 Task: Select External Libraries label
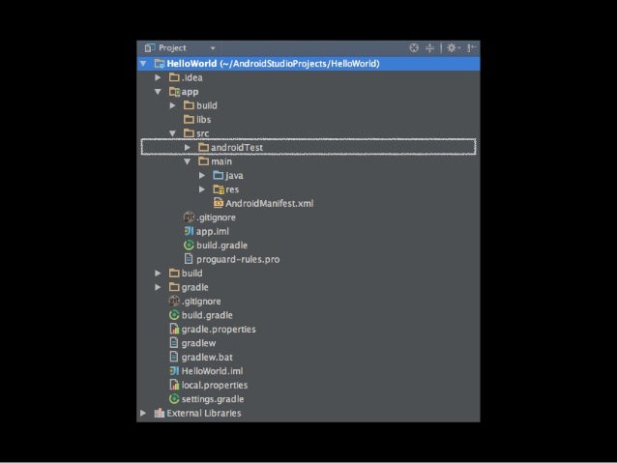click(x=204, y=413)
